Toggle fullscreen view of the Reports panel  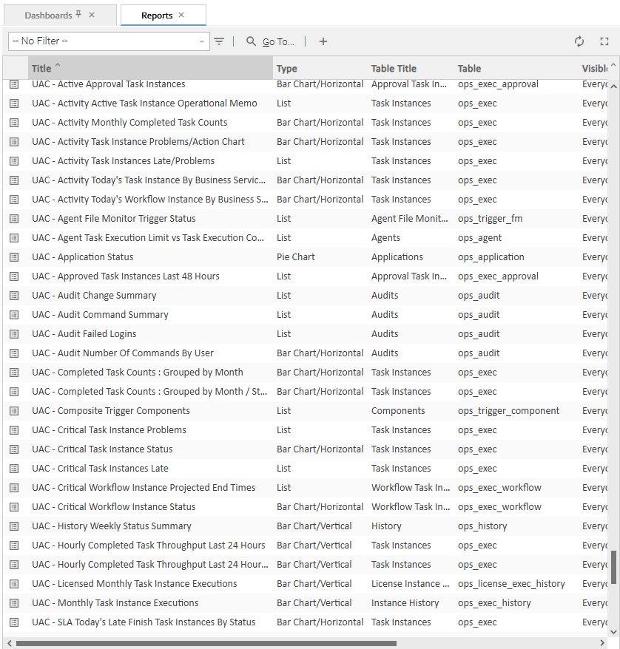coord(604,42)
